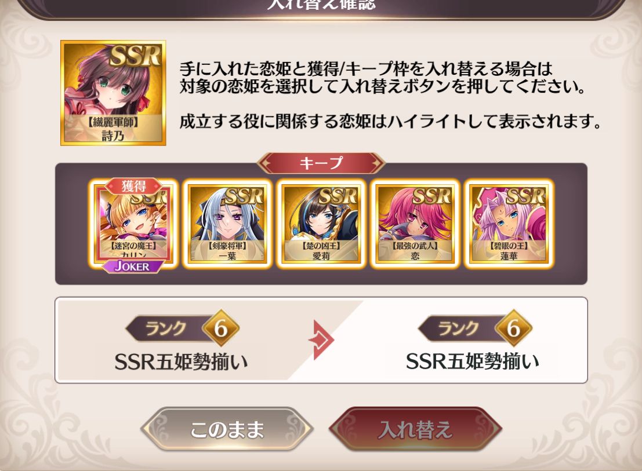
Task: Click the JOKER badge on カリン card
Action: tap(132, 266)
